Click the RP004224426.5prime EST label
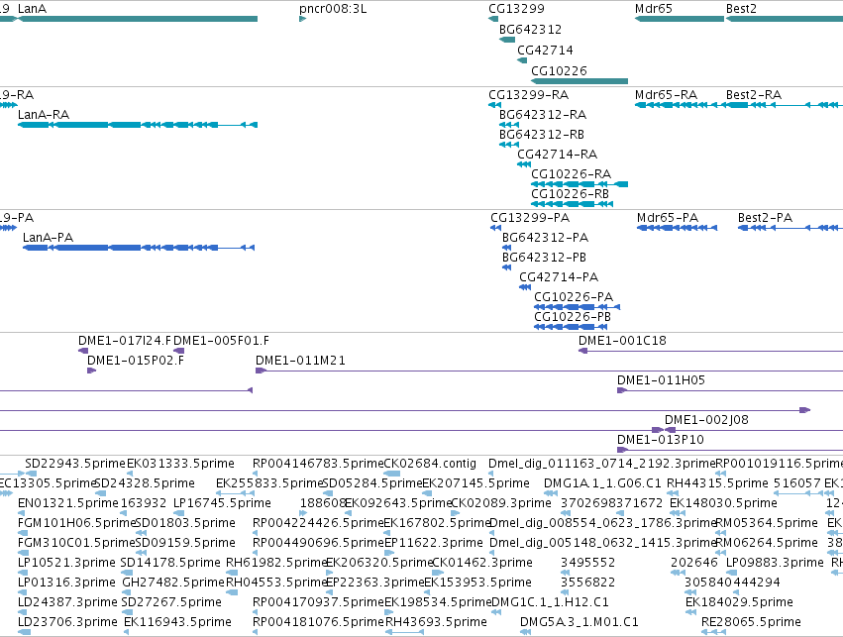 pos(318,523)
